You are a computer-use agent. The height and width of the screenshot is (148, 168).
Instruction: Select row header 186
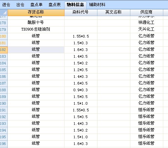coord(4,77)
